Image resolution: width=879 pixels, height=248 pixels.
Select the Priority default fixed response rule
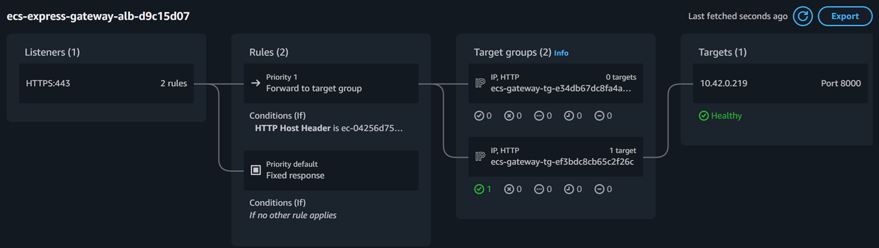[331, 170]
